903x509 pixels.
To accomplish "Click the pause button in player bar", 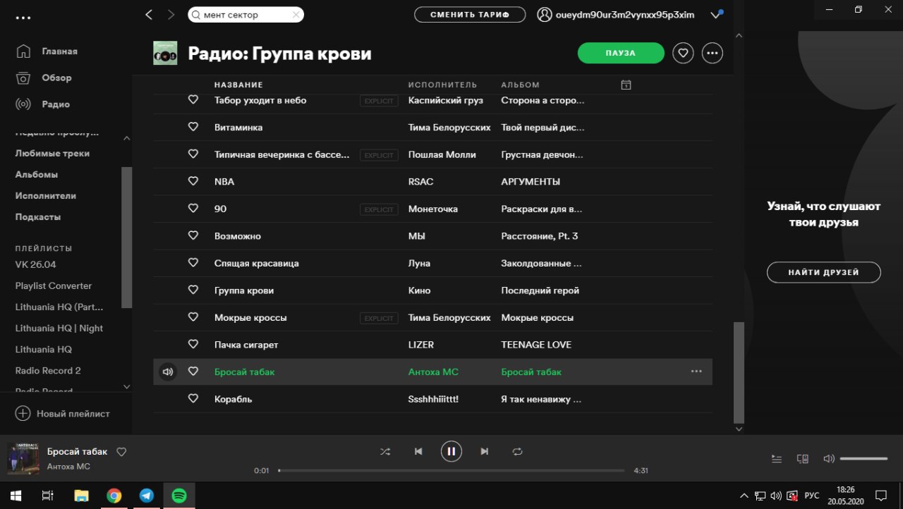I will (x=451, y=451).
